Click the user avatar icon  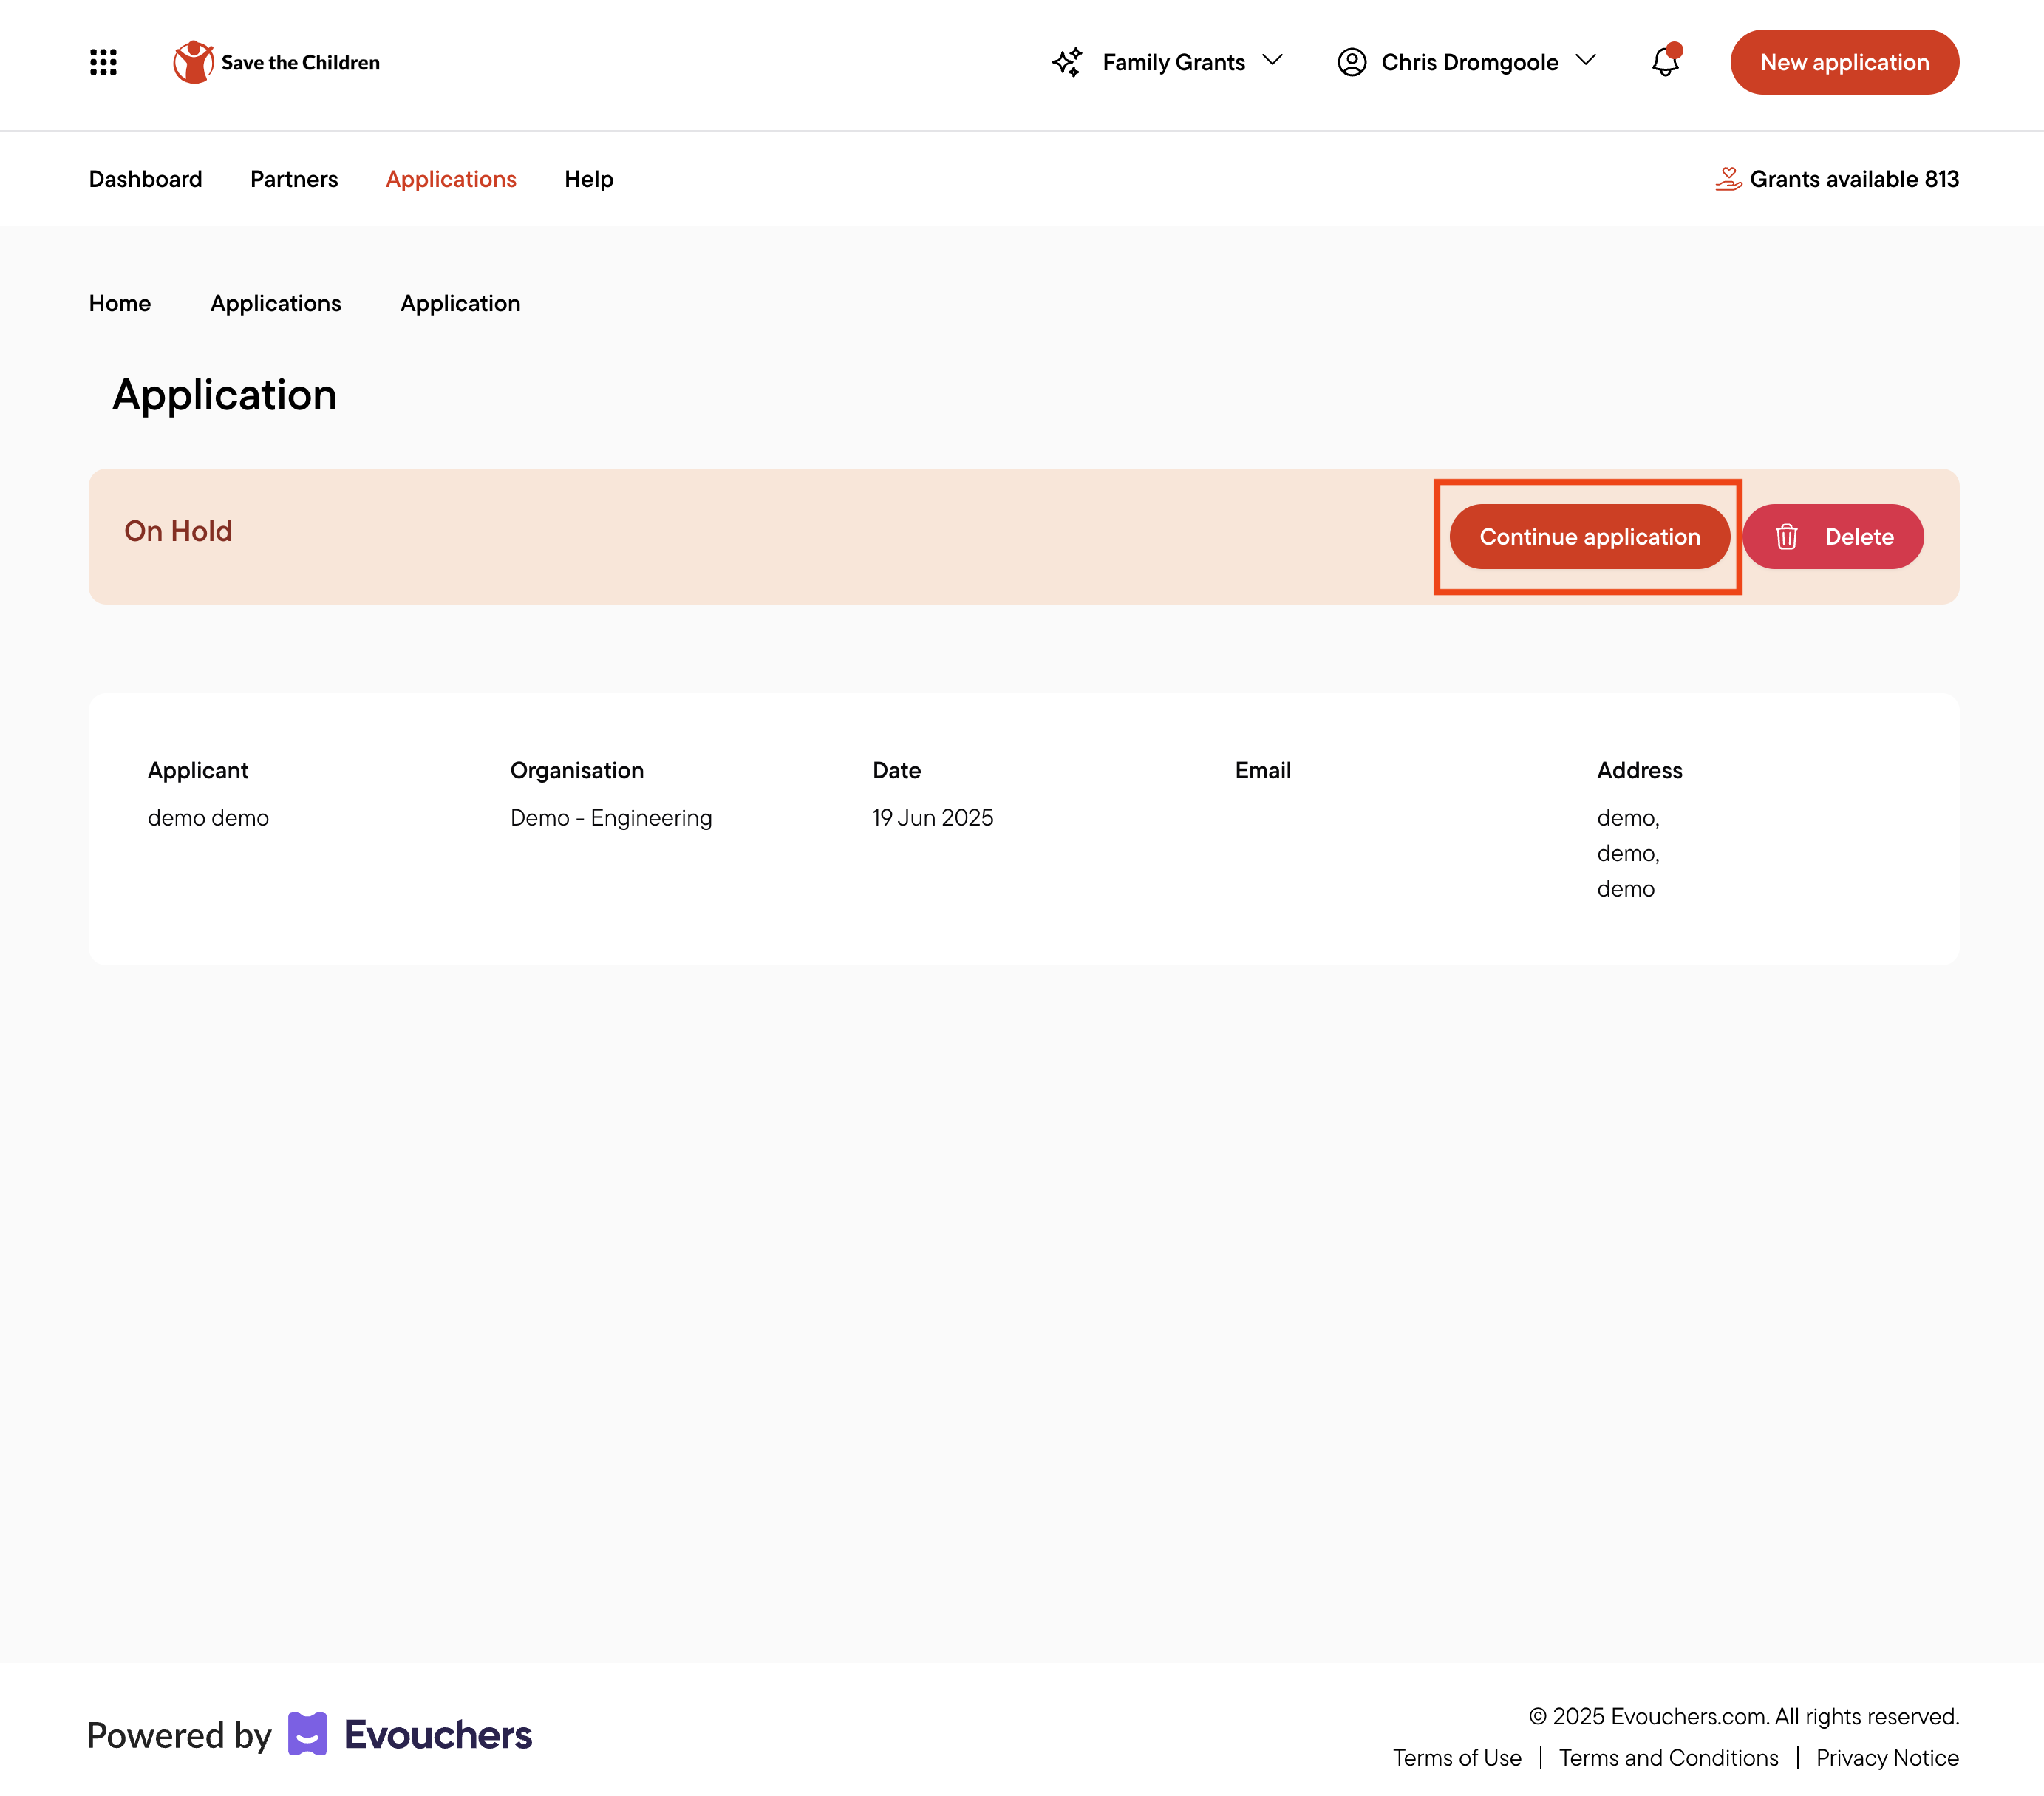coord(1351,62)
